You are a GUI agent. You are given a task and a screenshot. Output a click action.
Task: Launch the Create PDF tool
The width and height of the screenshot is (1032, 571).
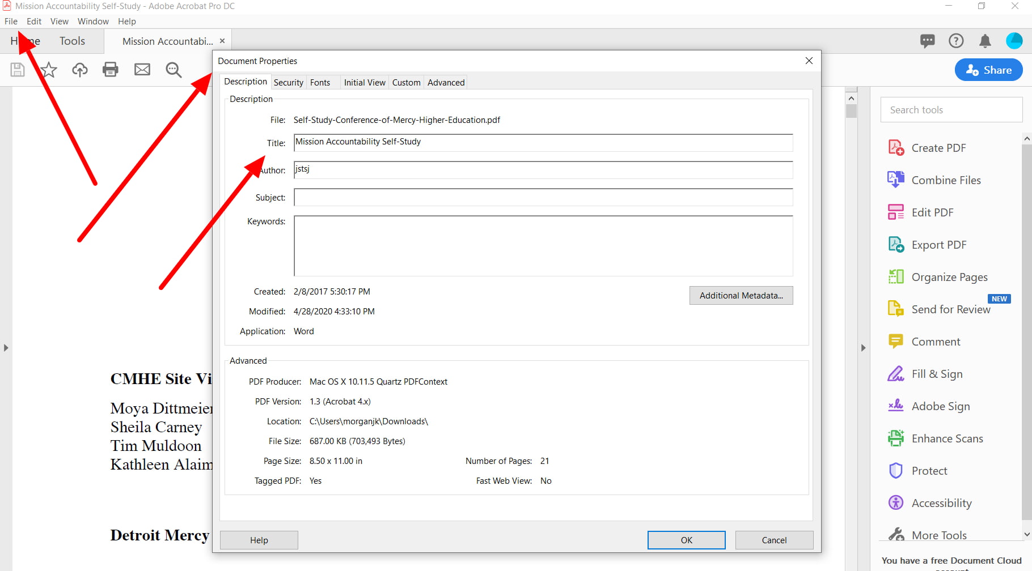(x=927, y=148)
